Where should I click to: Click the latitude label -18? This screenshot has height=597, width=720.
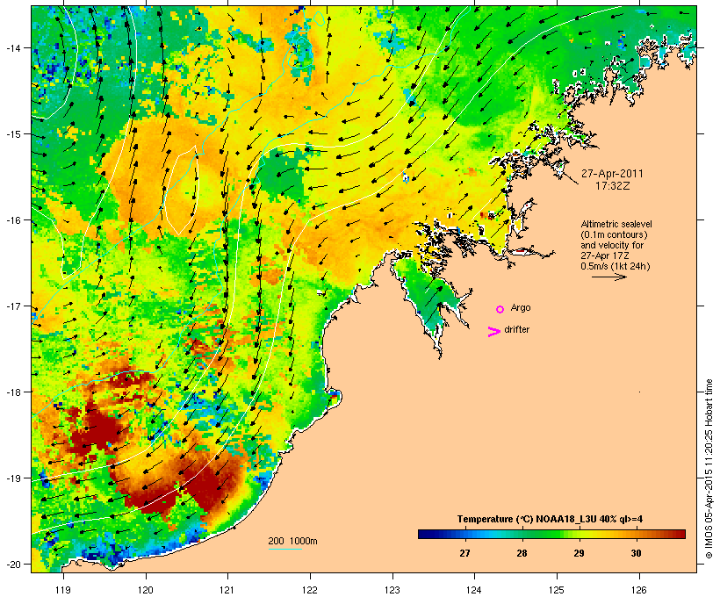(x=12, y=392)
